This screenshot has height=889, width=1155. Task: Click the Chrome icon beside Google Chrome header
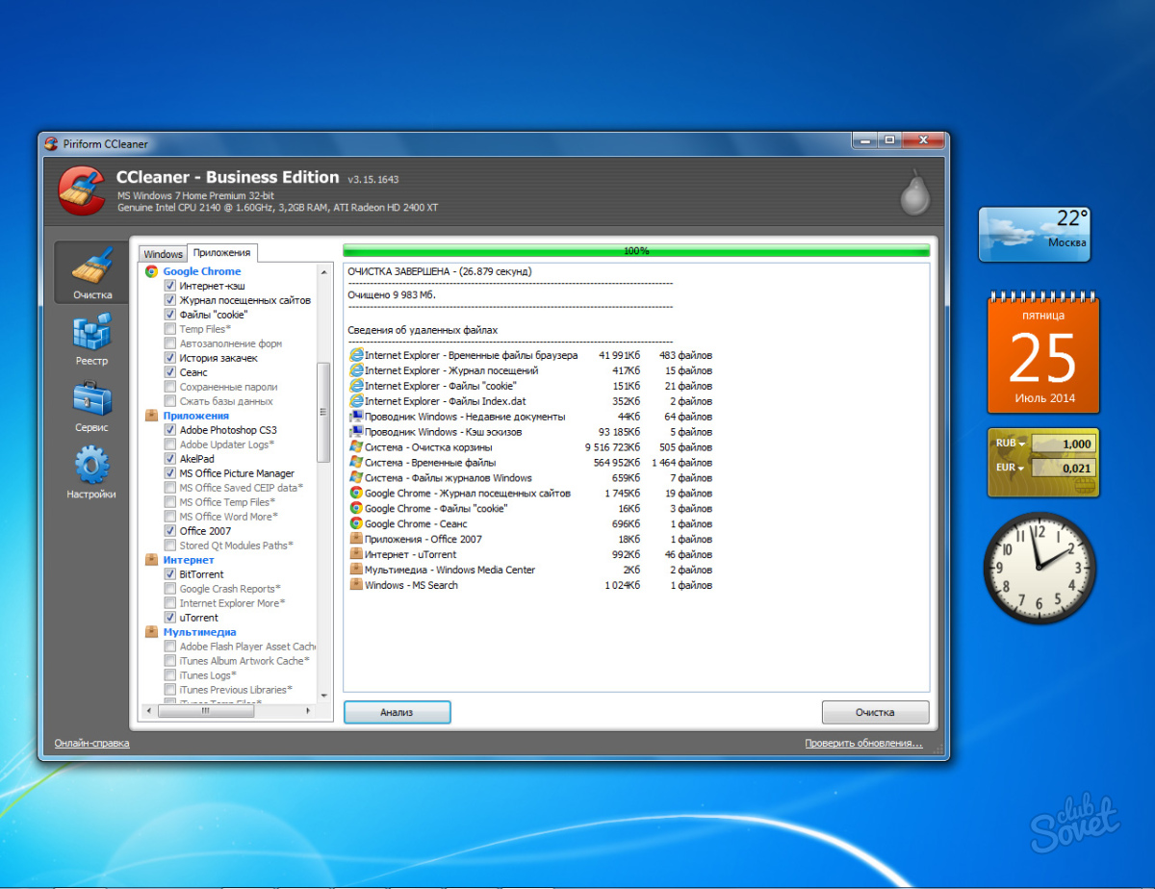[x=151, y=271]
